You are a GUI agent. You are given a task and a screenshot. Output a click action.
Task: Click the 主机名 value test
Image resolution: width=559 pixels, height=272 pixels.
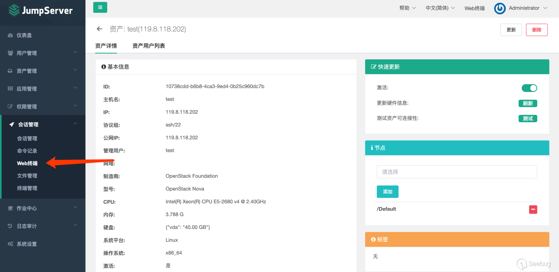pos(170,99)
